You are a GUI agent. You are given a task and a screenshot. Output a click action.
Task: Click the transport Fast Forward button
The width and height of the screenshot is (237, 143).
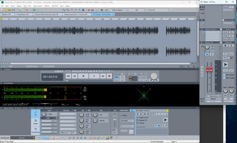tap(103, 76)
